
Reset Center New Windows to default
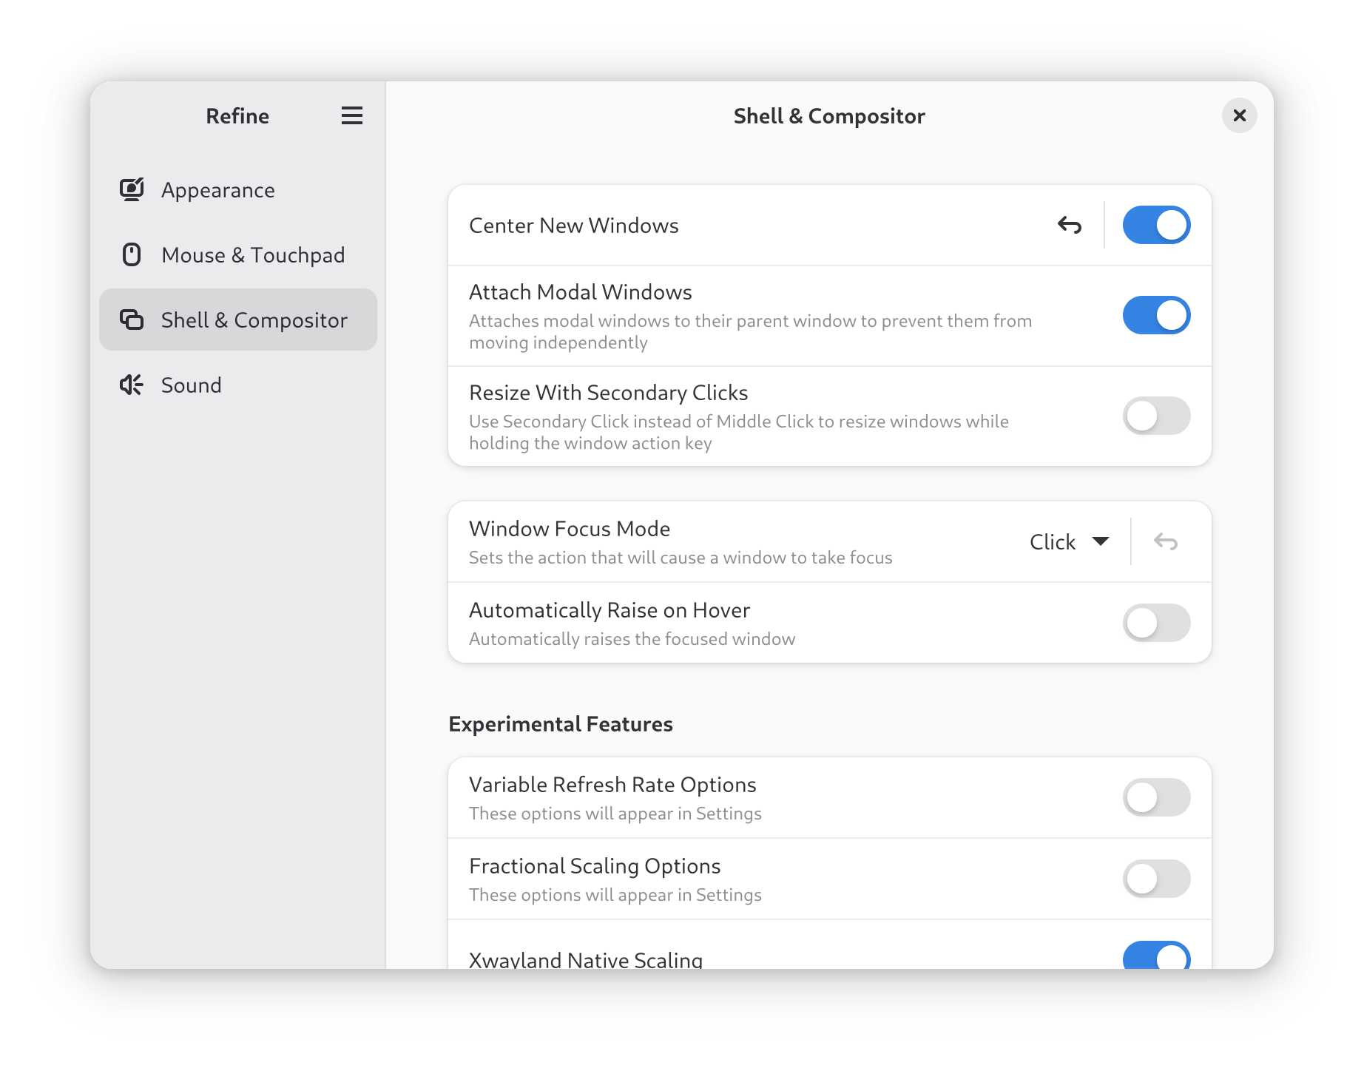click(x=1070, y=225)
